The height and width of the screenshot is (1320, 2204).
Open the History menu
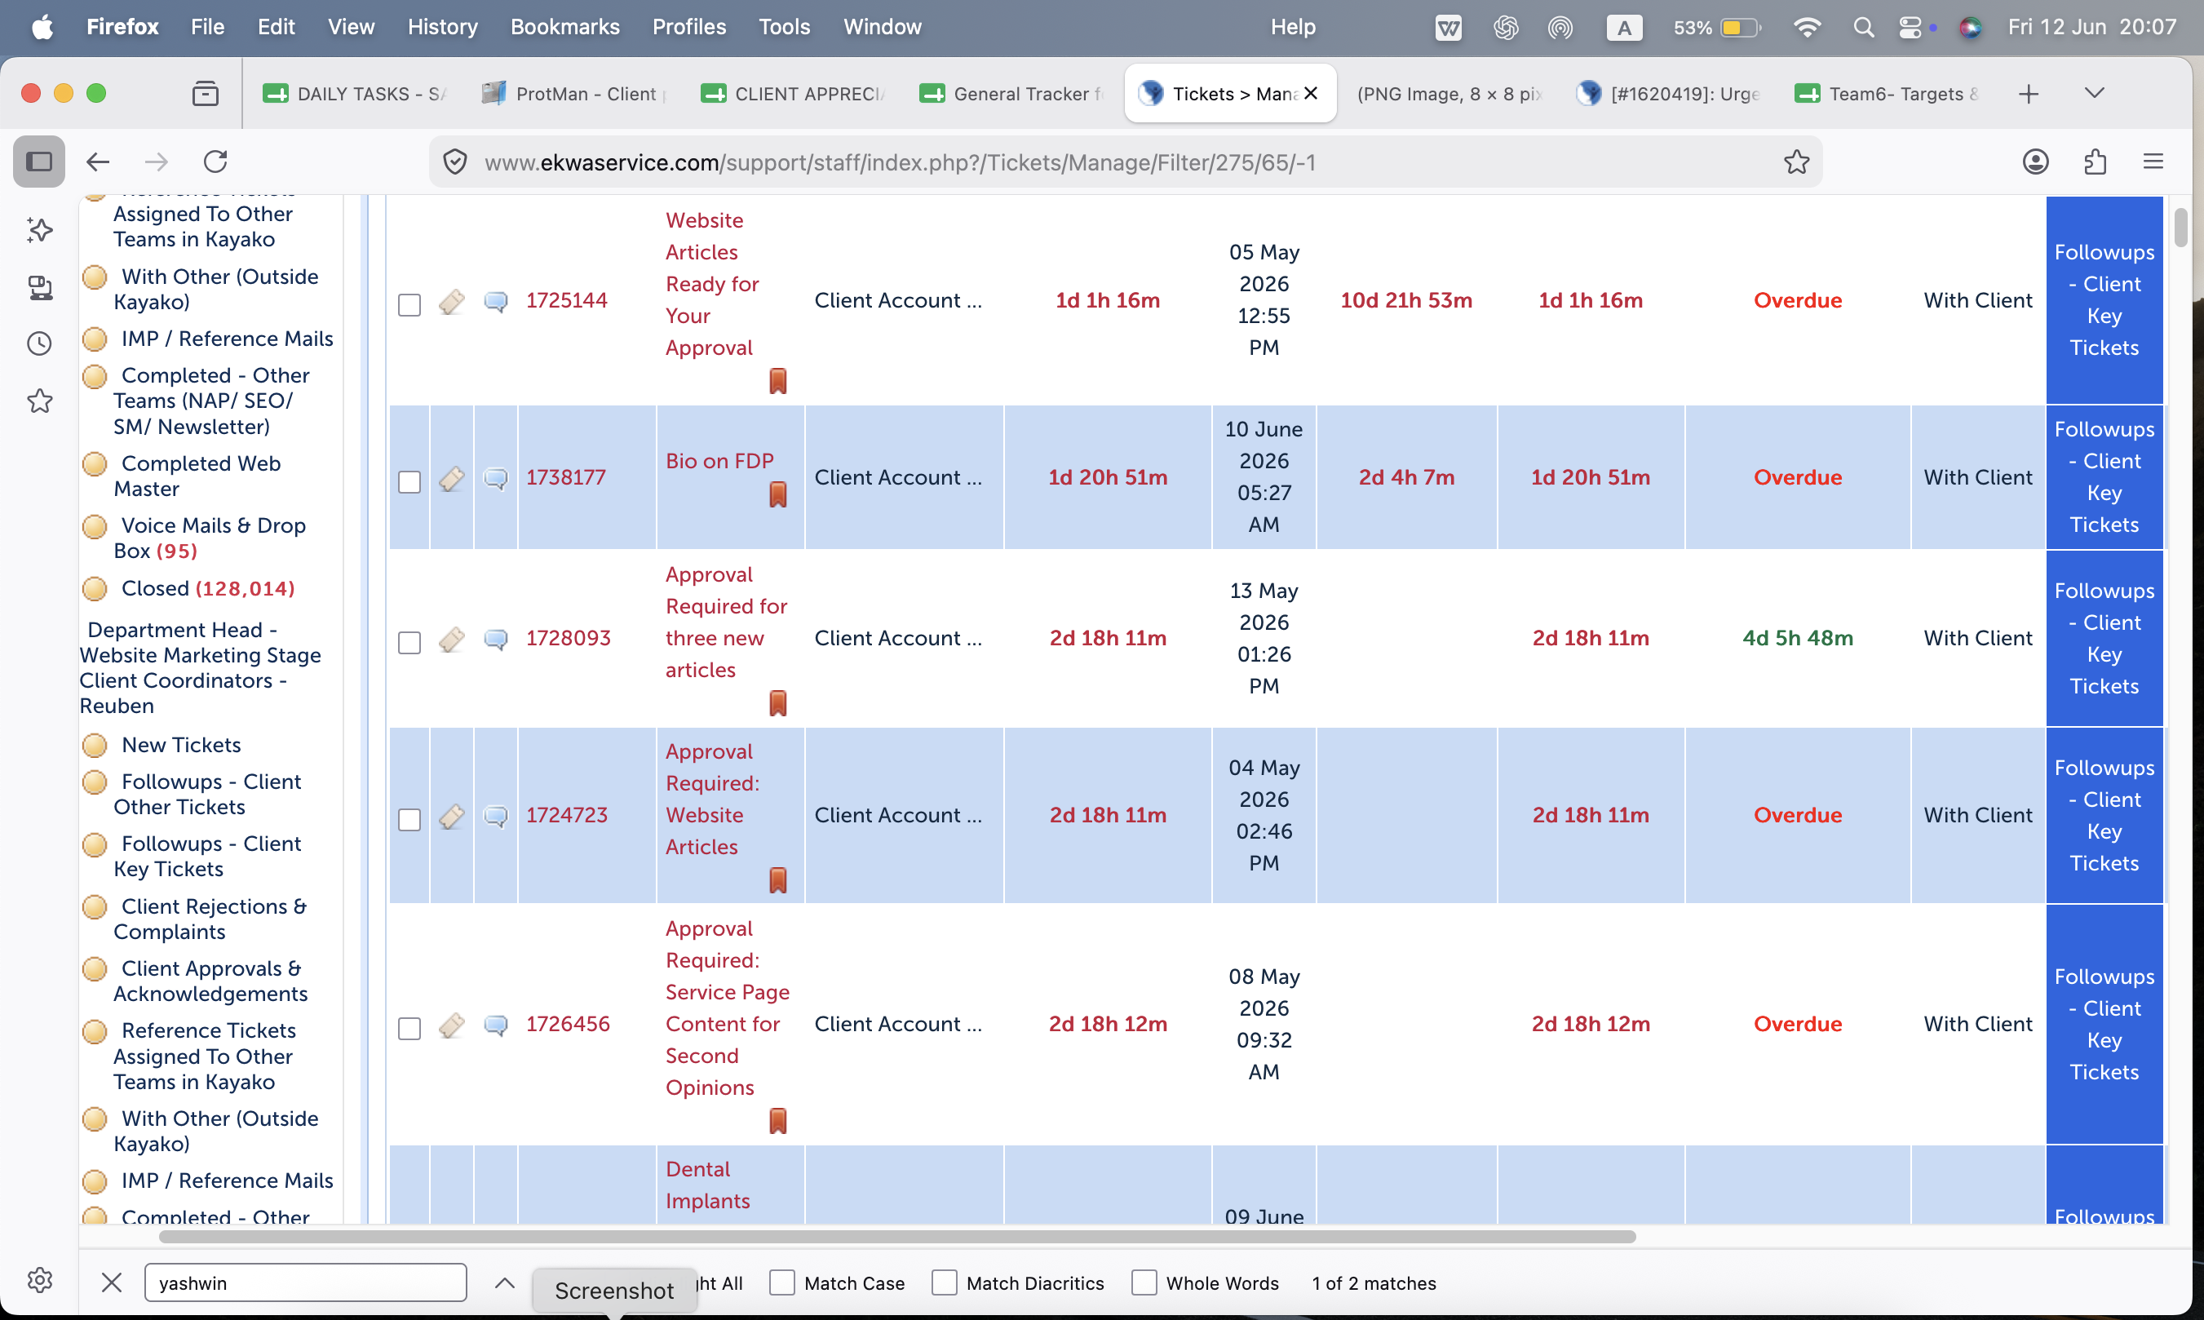coord(443,28)
